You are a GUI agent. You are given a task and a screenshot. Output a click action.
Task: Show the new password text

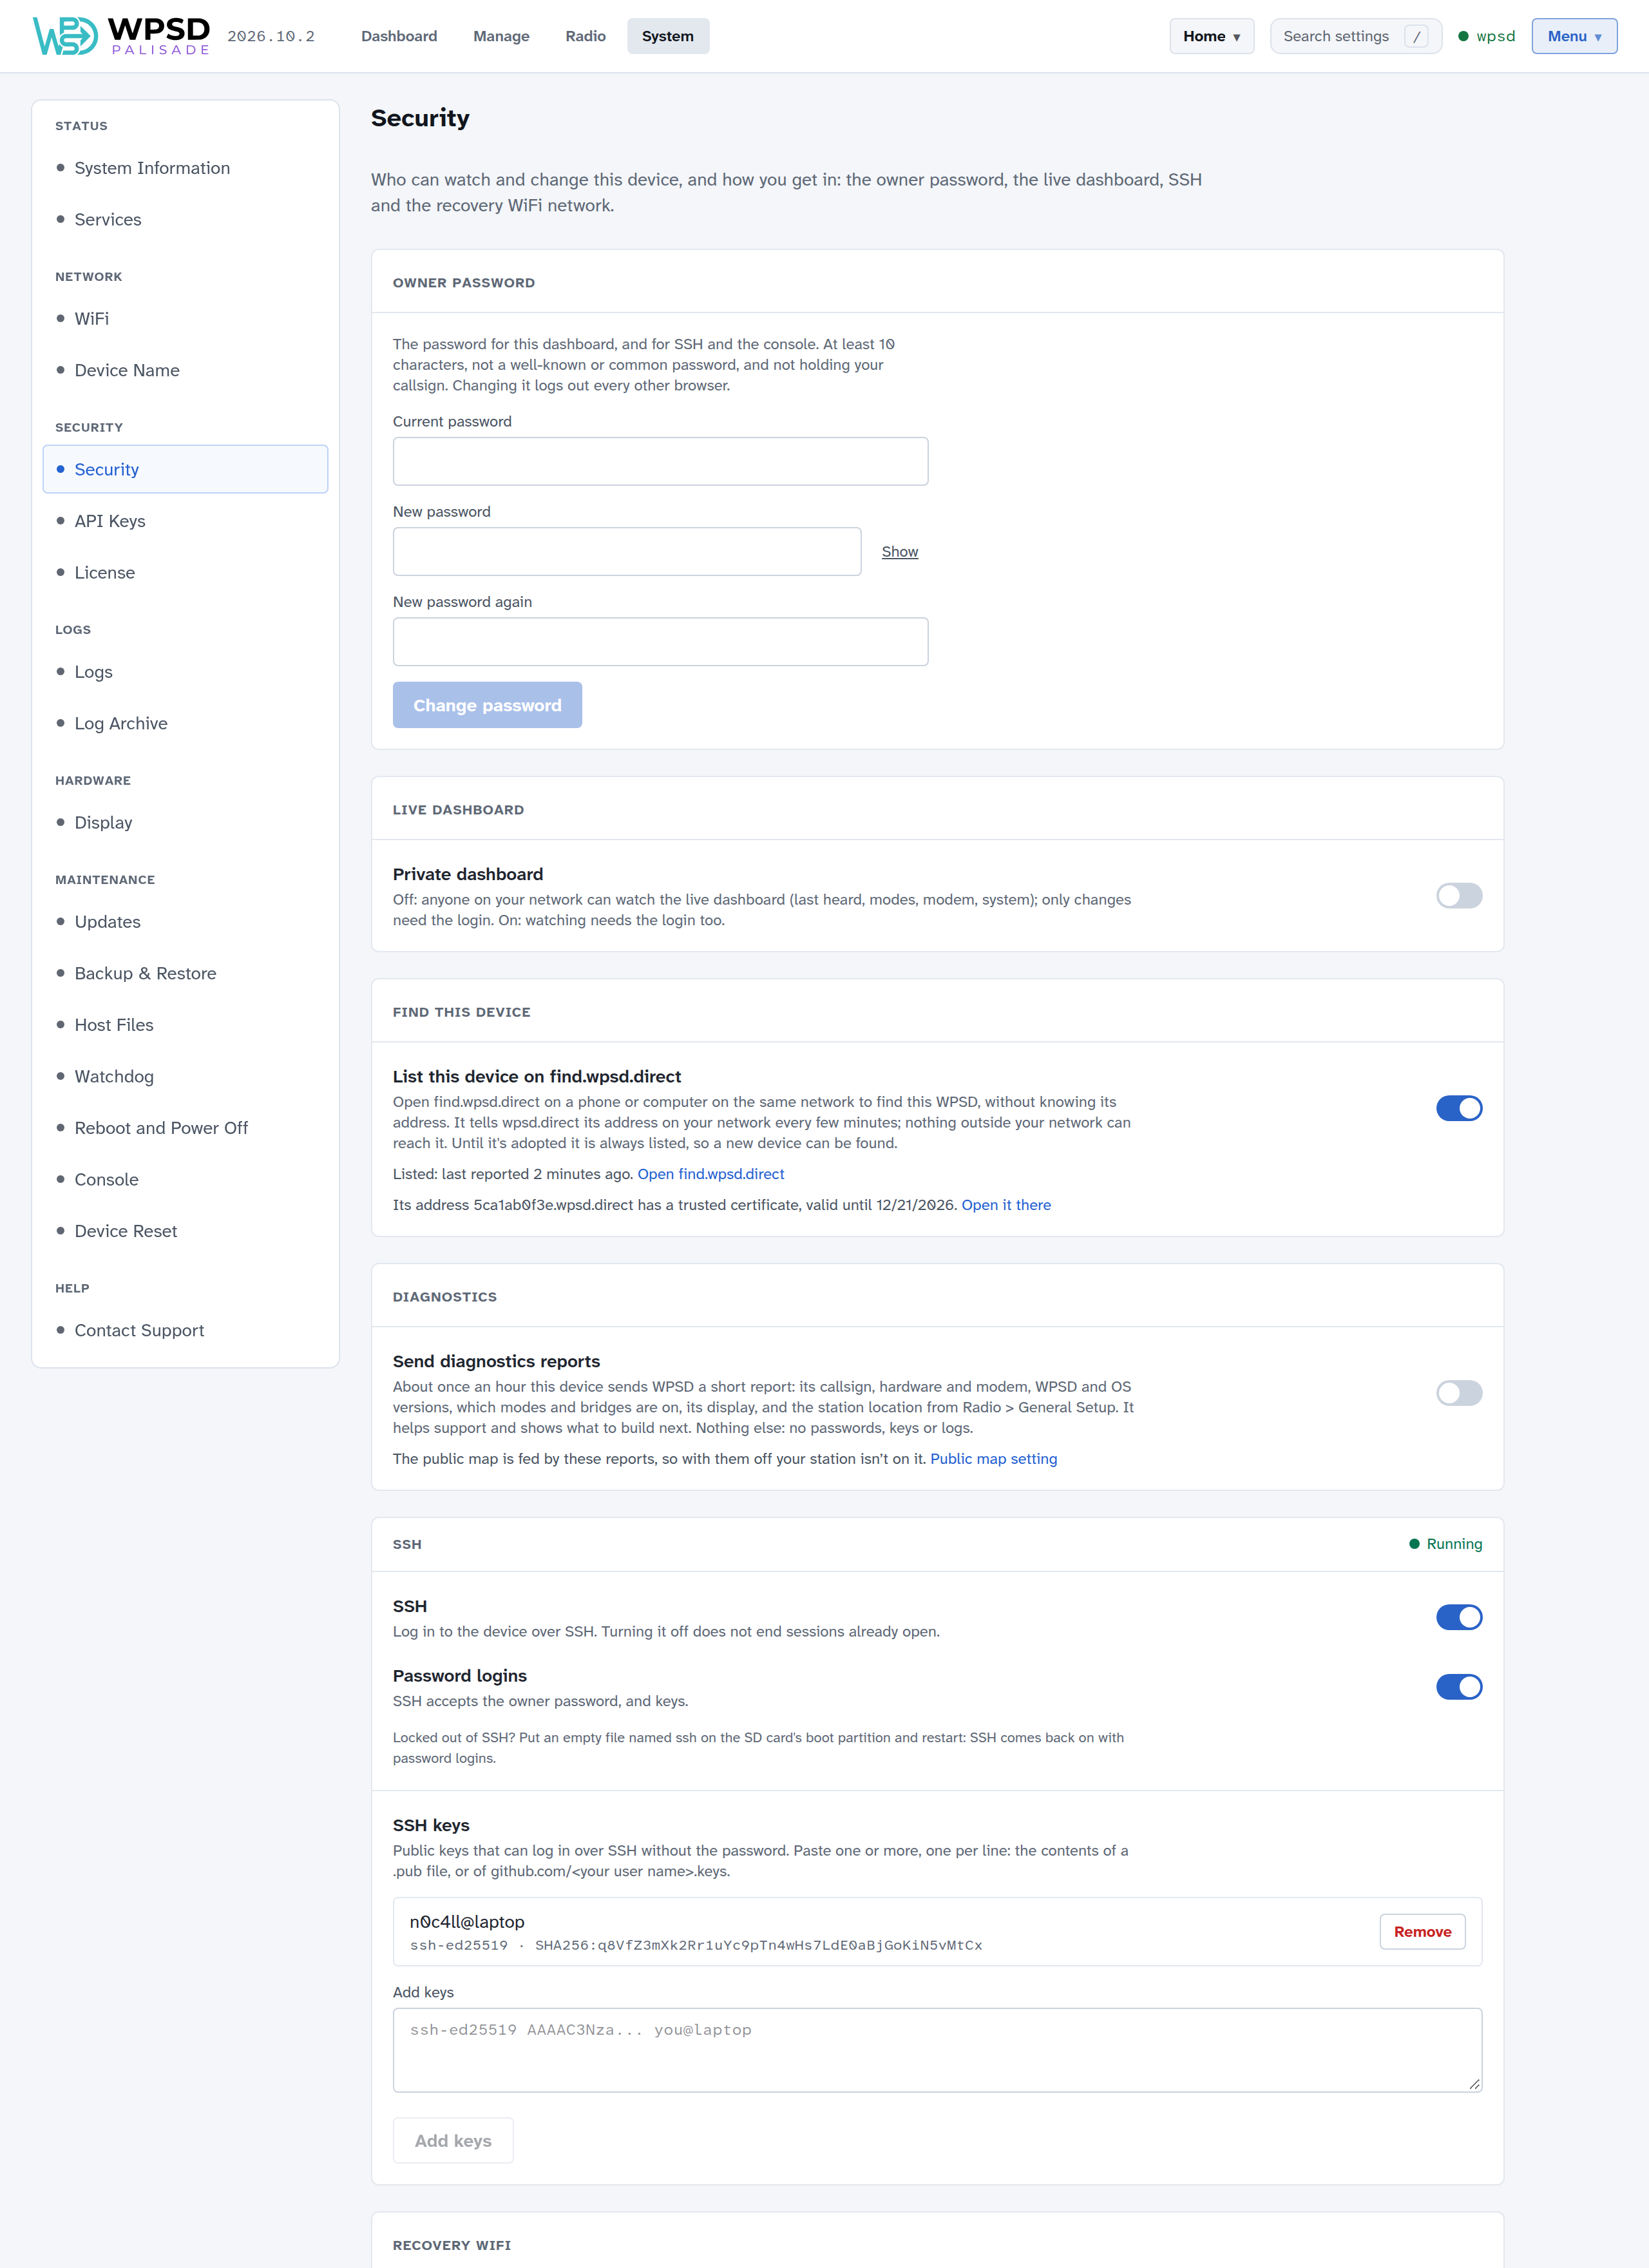899,552
